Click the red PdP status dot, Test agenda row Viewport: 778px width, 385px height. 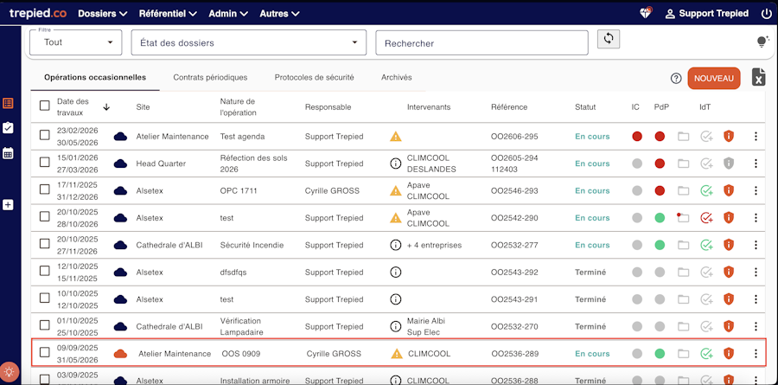click(660, 137)
